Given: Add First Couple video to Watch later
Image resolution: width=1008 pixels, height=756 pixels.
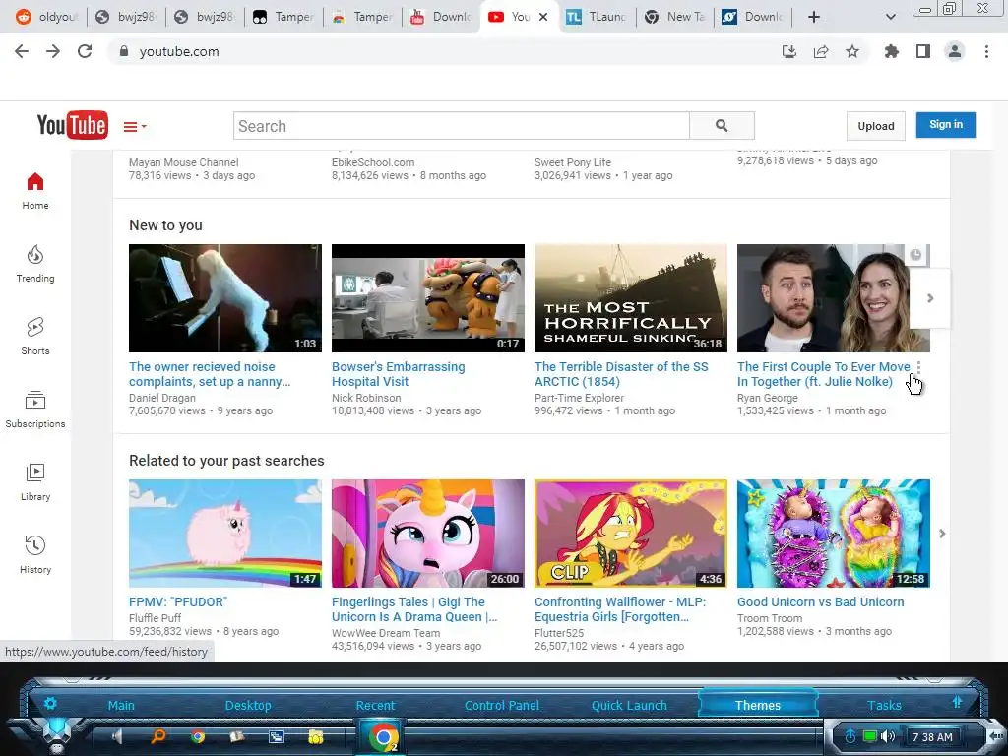Looking at the screenshot, I should click(916, 255).
